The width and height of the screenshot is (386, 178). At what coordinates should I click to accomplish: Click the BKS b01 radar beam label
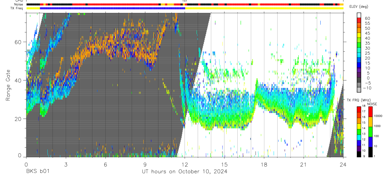point(37,171)
